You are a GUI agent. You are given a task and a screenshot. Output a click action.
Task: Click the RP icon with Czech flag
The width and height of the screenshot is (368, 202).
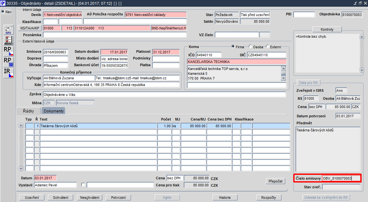[8, 51]
